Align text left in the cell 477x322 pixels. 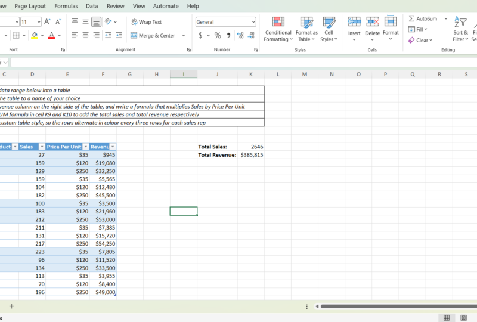click(75, 35)
